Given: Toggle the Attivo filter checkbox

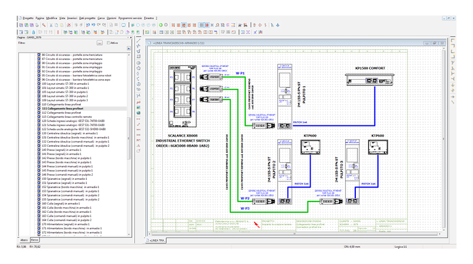Looking at the screenshot, I should click(x=108, y=43).
